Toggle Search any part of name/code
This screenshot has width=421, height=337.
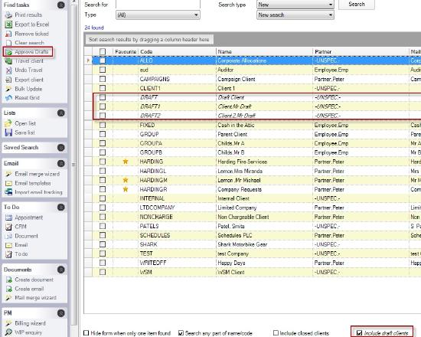coord(181,333)
